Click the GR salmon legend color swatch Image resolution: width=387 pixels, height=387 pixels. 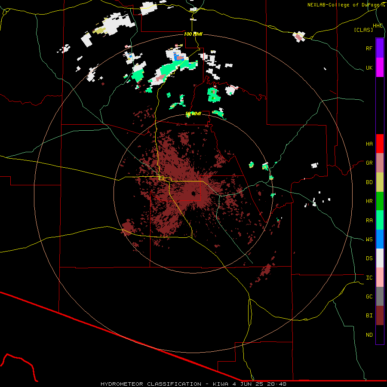click(x=380, y=163)
